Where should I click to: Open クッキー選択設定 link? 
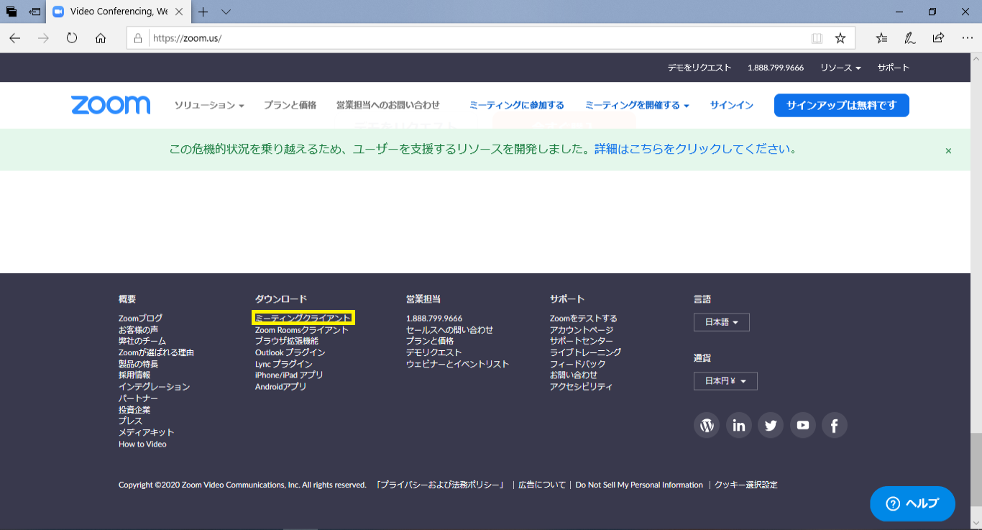point(746,485)
